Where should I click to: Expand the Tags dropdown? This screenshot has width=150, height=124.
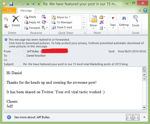pyautogui.click(x=113, y=28)
